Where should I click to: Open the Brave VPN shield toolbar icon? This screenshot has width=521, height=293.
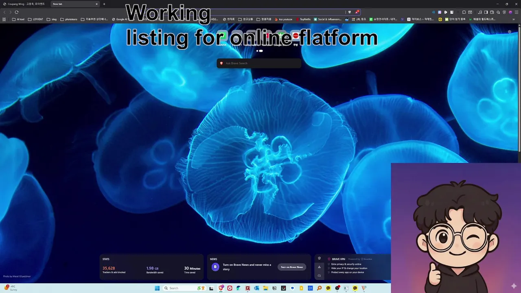pos(504,12)
